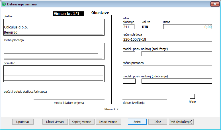Focus the iznos amount field
The image size is (221, 130).
click(x=187, y=27)
